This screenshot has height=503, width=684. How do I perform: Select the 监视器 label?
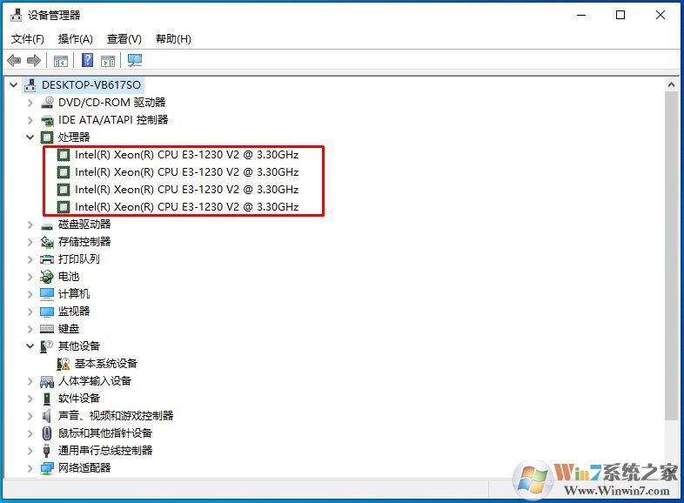tap(74, 312)
